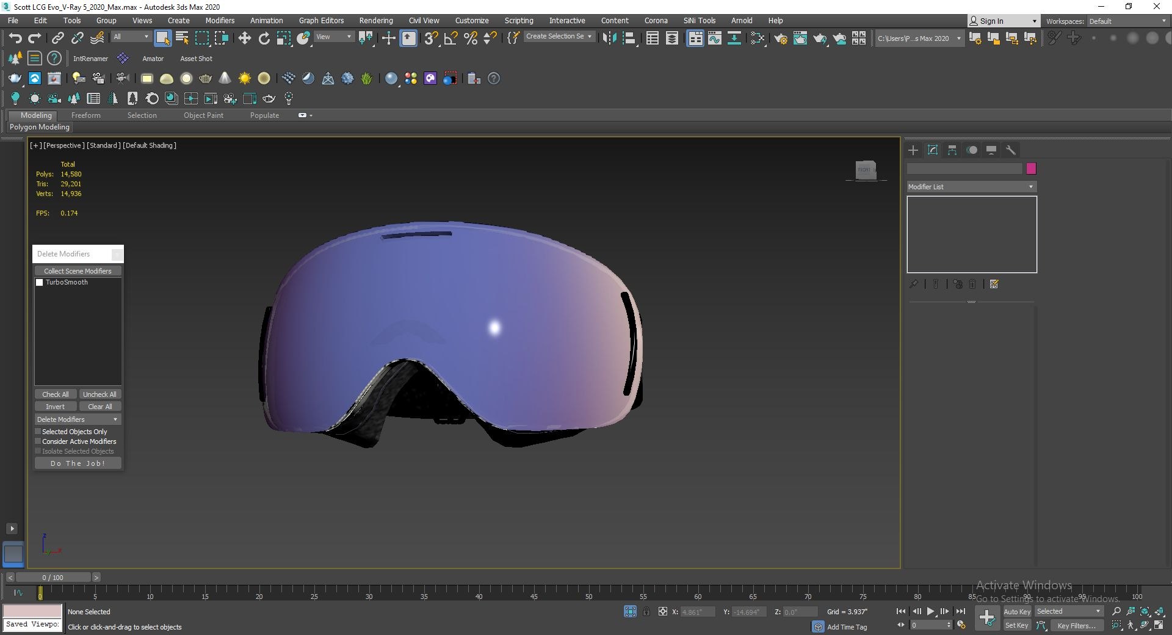The width and height of the screenshot is (1172, 635).
Task: Open the Modifier List dropdown
Action: [971, 187]
